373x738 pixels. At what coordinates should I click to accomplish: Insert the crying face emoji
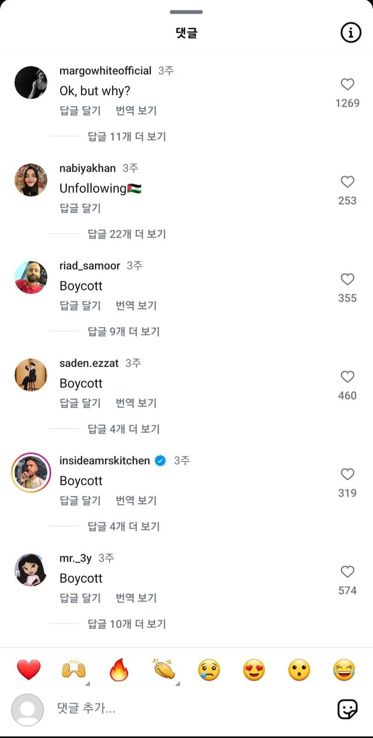click(x=209, y=670)
